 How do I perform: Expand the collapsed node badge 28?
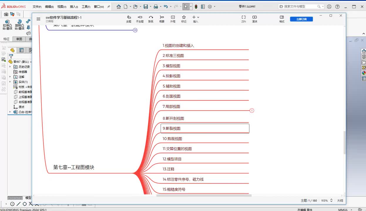pos(135,30)
